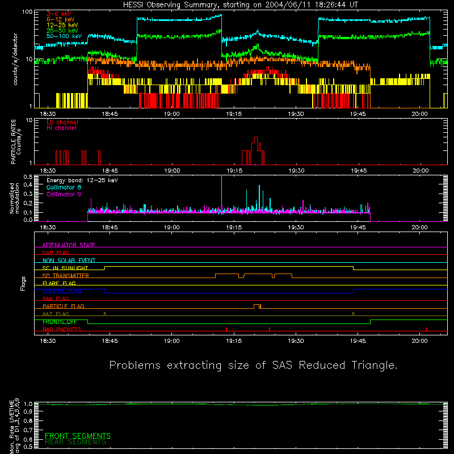454x454 pixels.
Task: Click the GAP_FLAG label
Action: [56, 253]
